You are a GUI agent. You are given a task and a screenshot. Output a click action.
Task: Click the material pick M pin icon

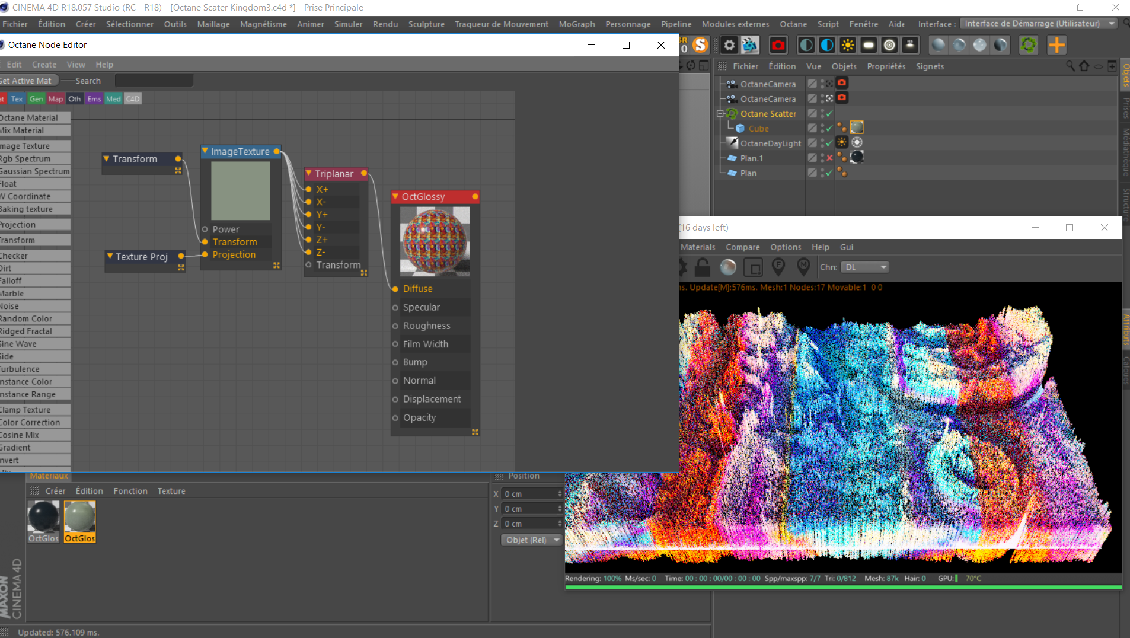803,267
